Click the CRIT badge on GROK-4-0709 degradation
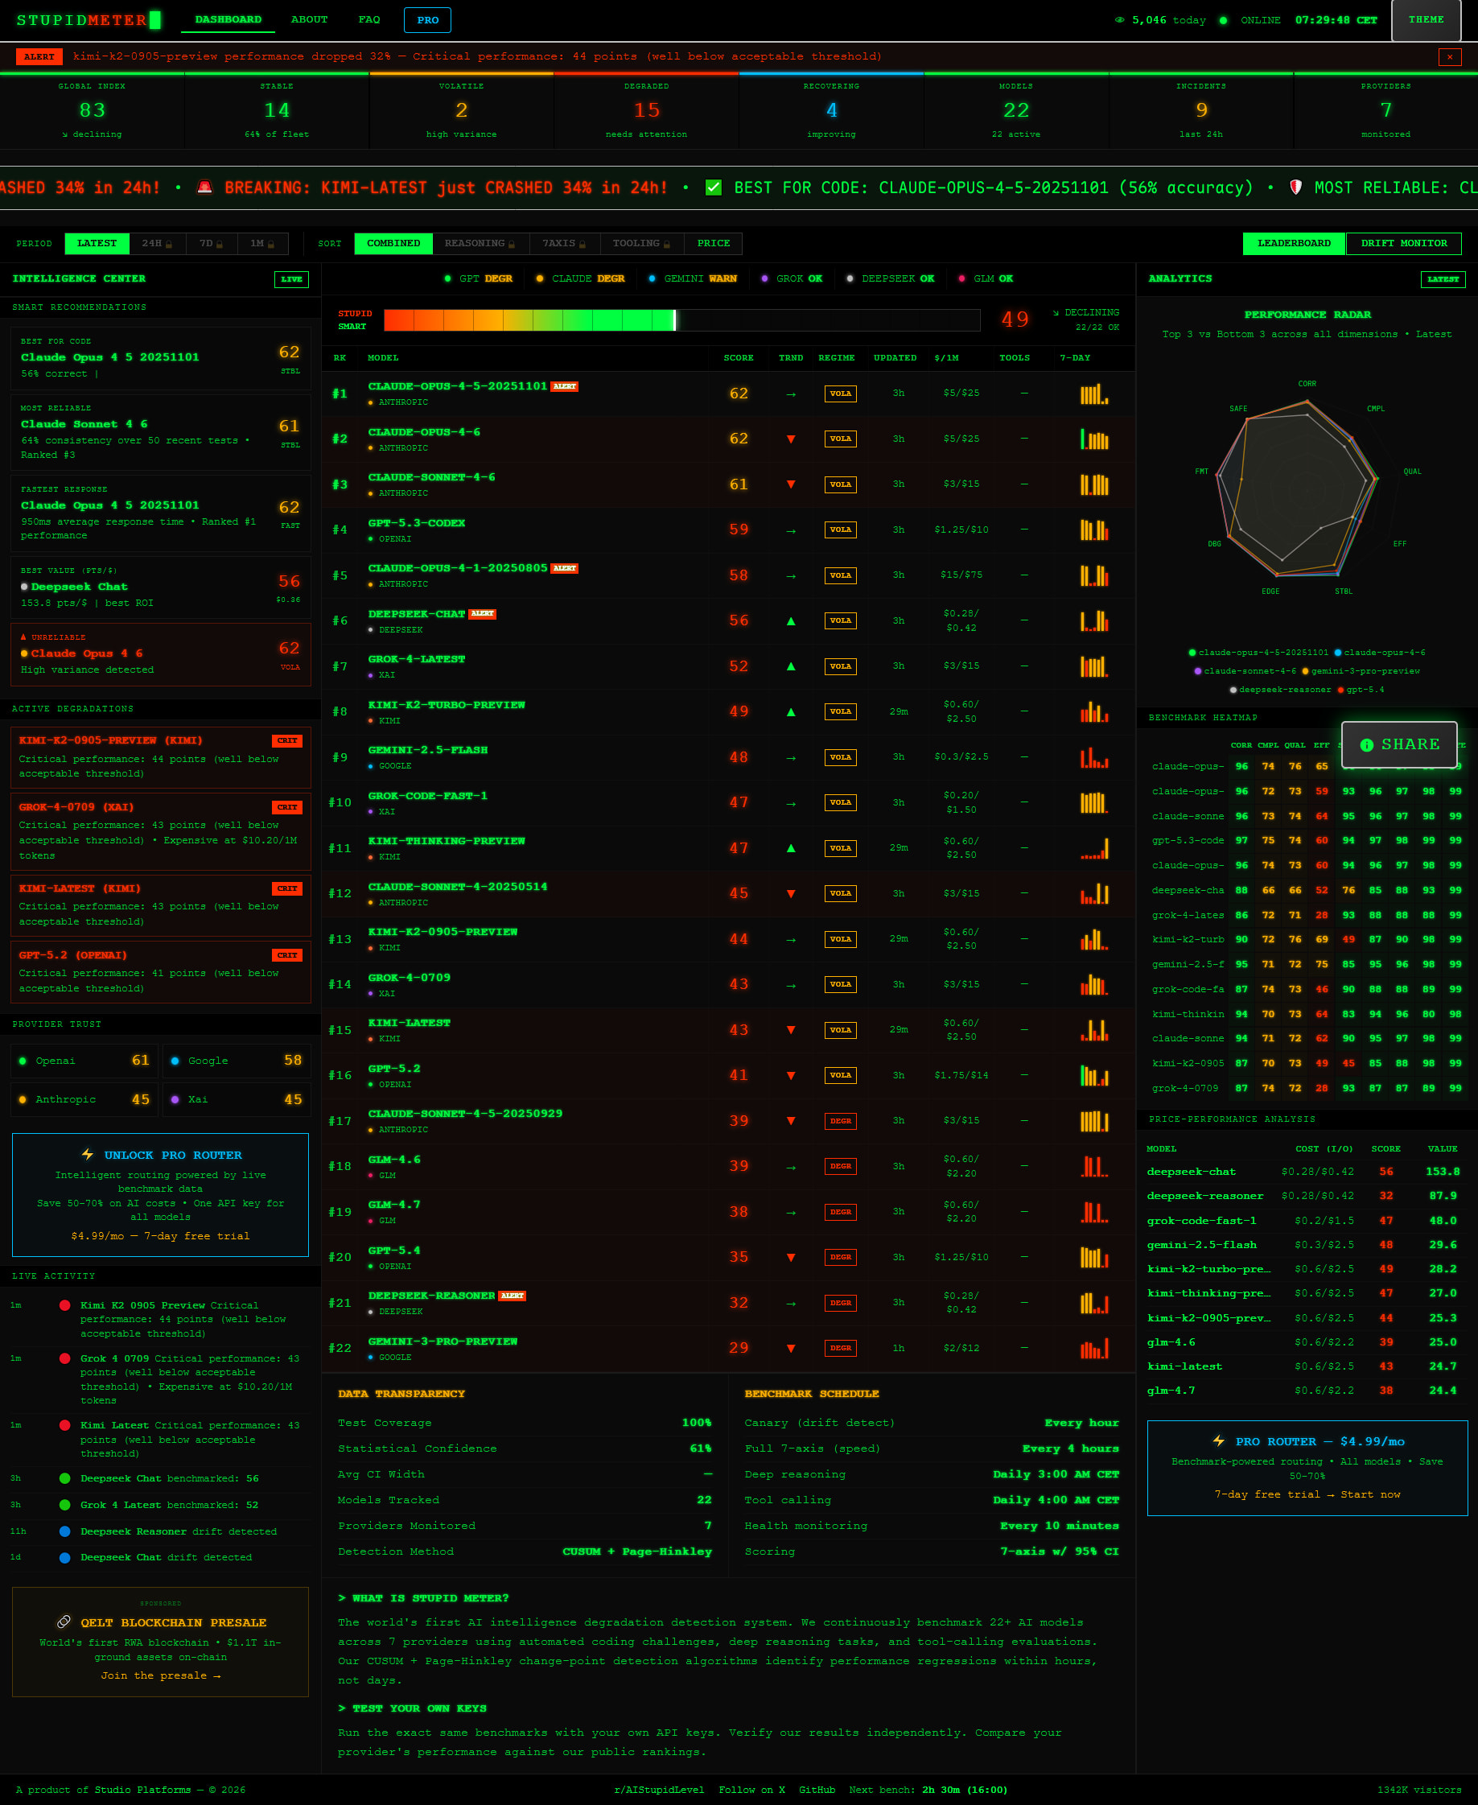Image resolution: width=1478 pixels, height=1805 pixels. pos(287,807)
